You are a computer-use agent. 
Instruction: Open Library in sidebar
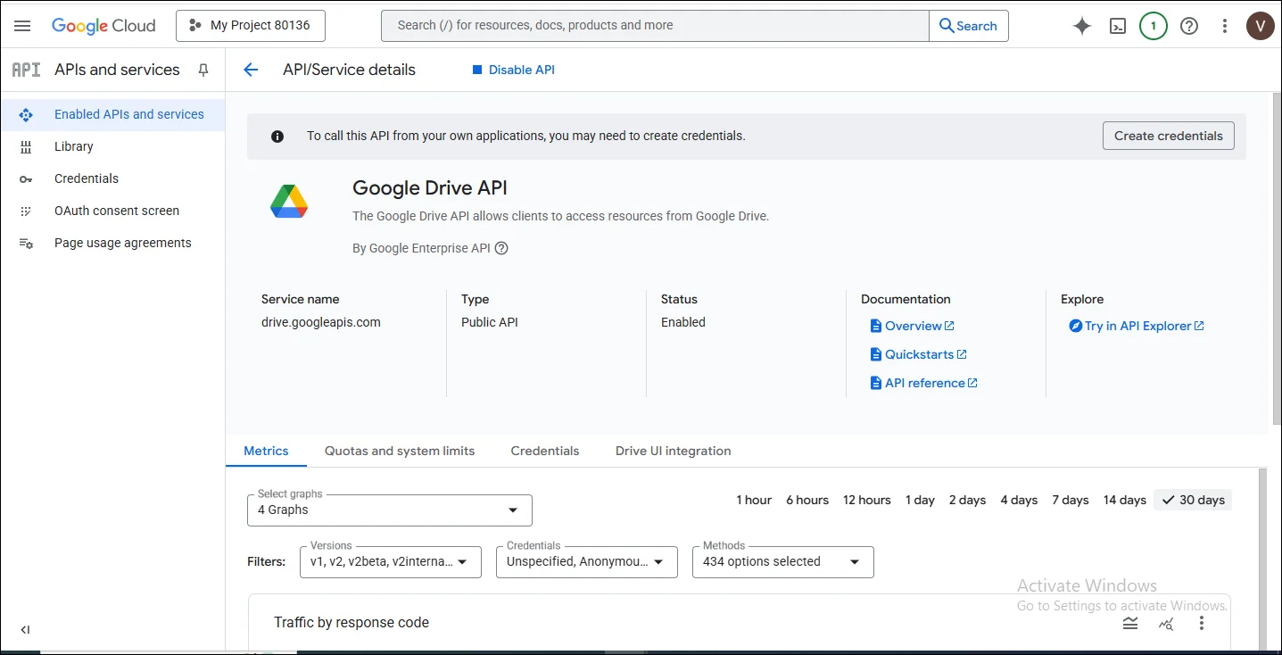click(112, 146)
